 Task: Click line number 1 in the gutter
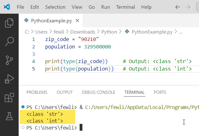pos(34,39)
